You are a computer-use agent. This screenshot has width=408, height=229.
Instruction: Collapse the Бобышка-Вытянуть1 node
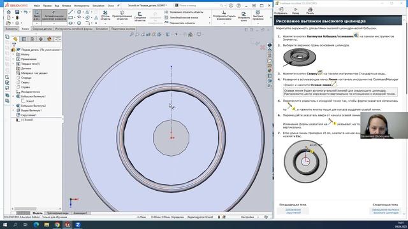point(13,96)
